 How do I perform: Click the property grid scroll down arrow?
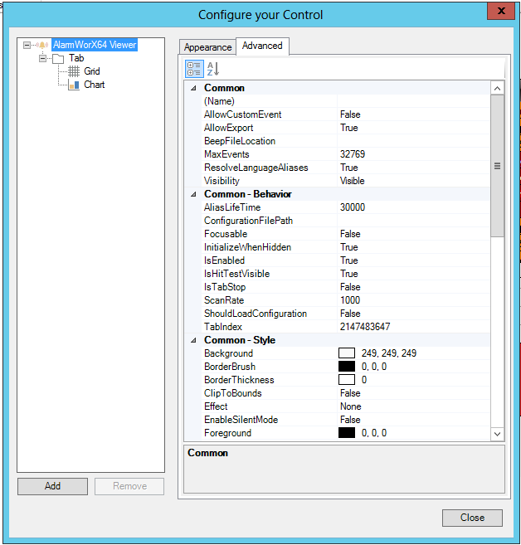click(497, 433)
